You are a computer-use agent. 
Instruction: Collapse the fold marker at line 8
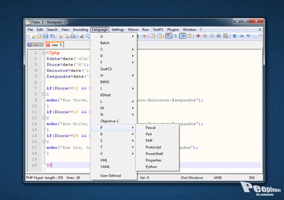(x=44, y=94)
